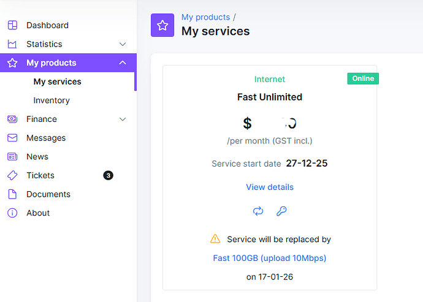This screenshot has height=302, width=423.
Task: Click the purple star header icon
Action: (162, 25)
